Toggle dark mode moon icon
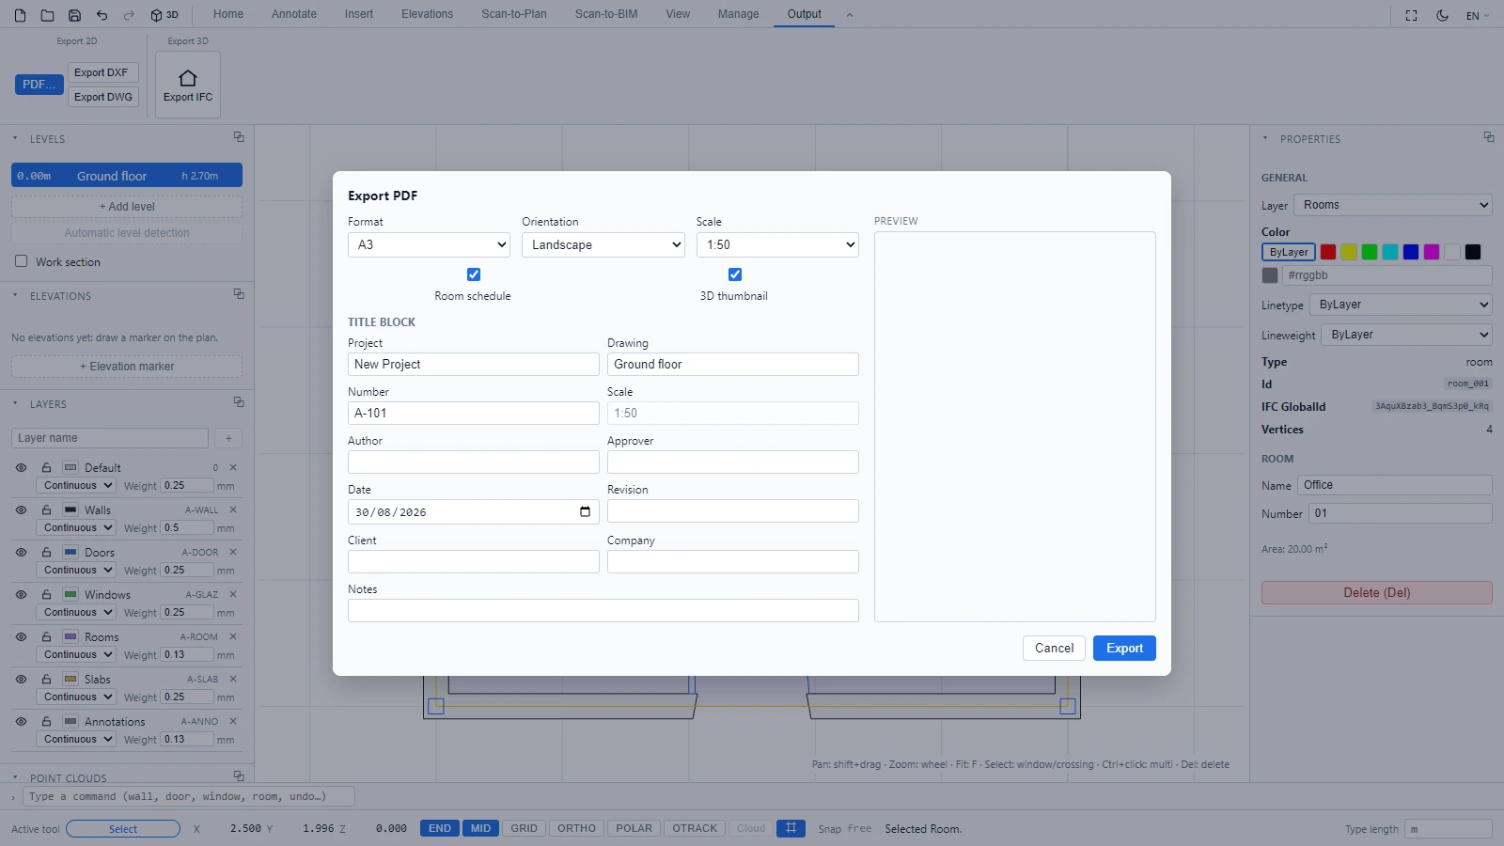Screen dimensions: 1504x846 pos(1442,15)
